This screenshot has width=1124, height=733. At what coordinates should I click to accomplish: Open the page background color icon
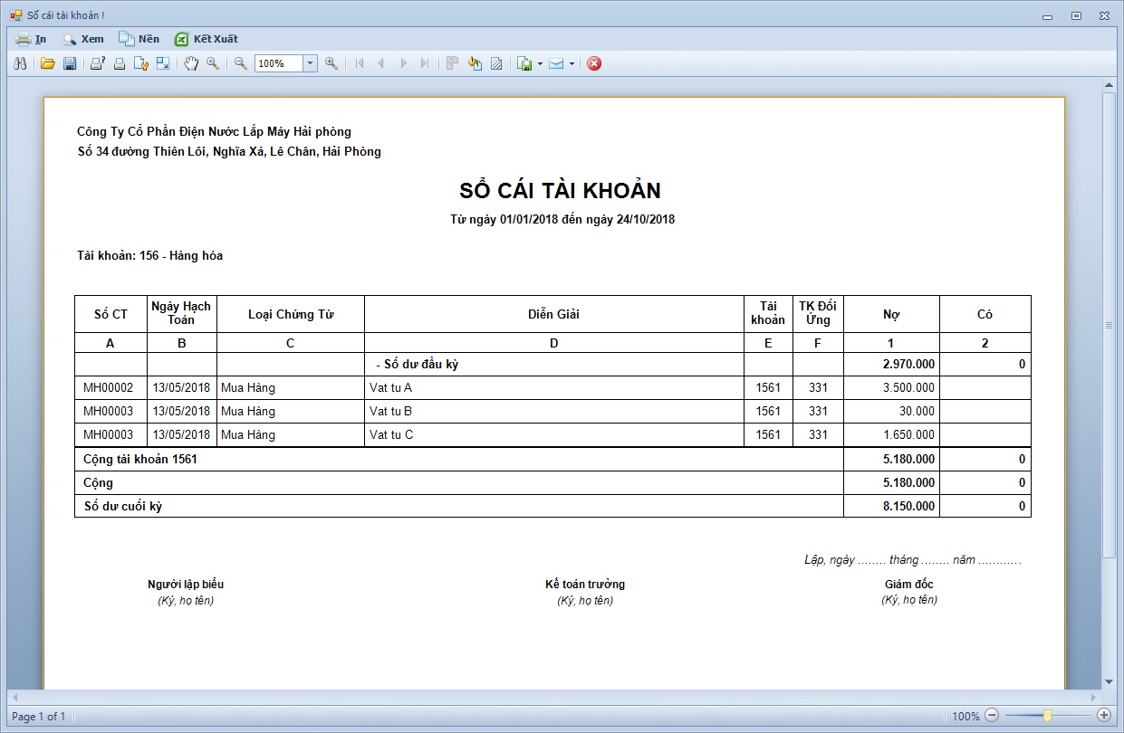[x=475, y=63]
